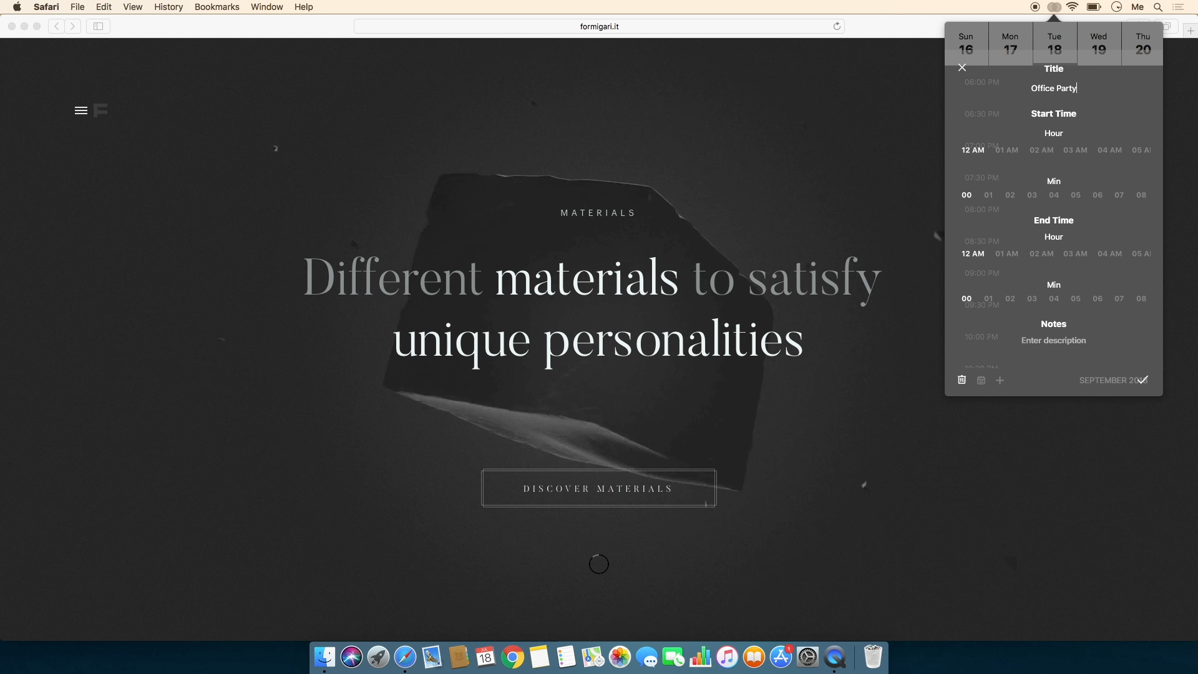Image resolution: width=1198 pixels, height=674 pixels.
Task: Select Sun 16 day tab
Action: pyautogui.click(x=966, y=44)
